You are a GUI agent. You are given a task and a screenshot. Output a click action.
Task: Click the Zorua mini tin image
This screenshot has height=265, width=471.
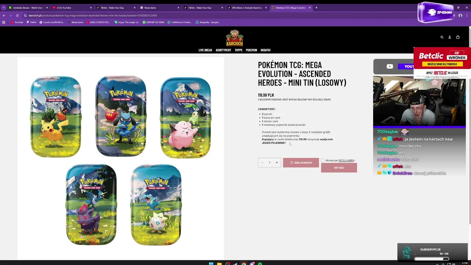pos(91,204)
